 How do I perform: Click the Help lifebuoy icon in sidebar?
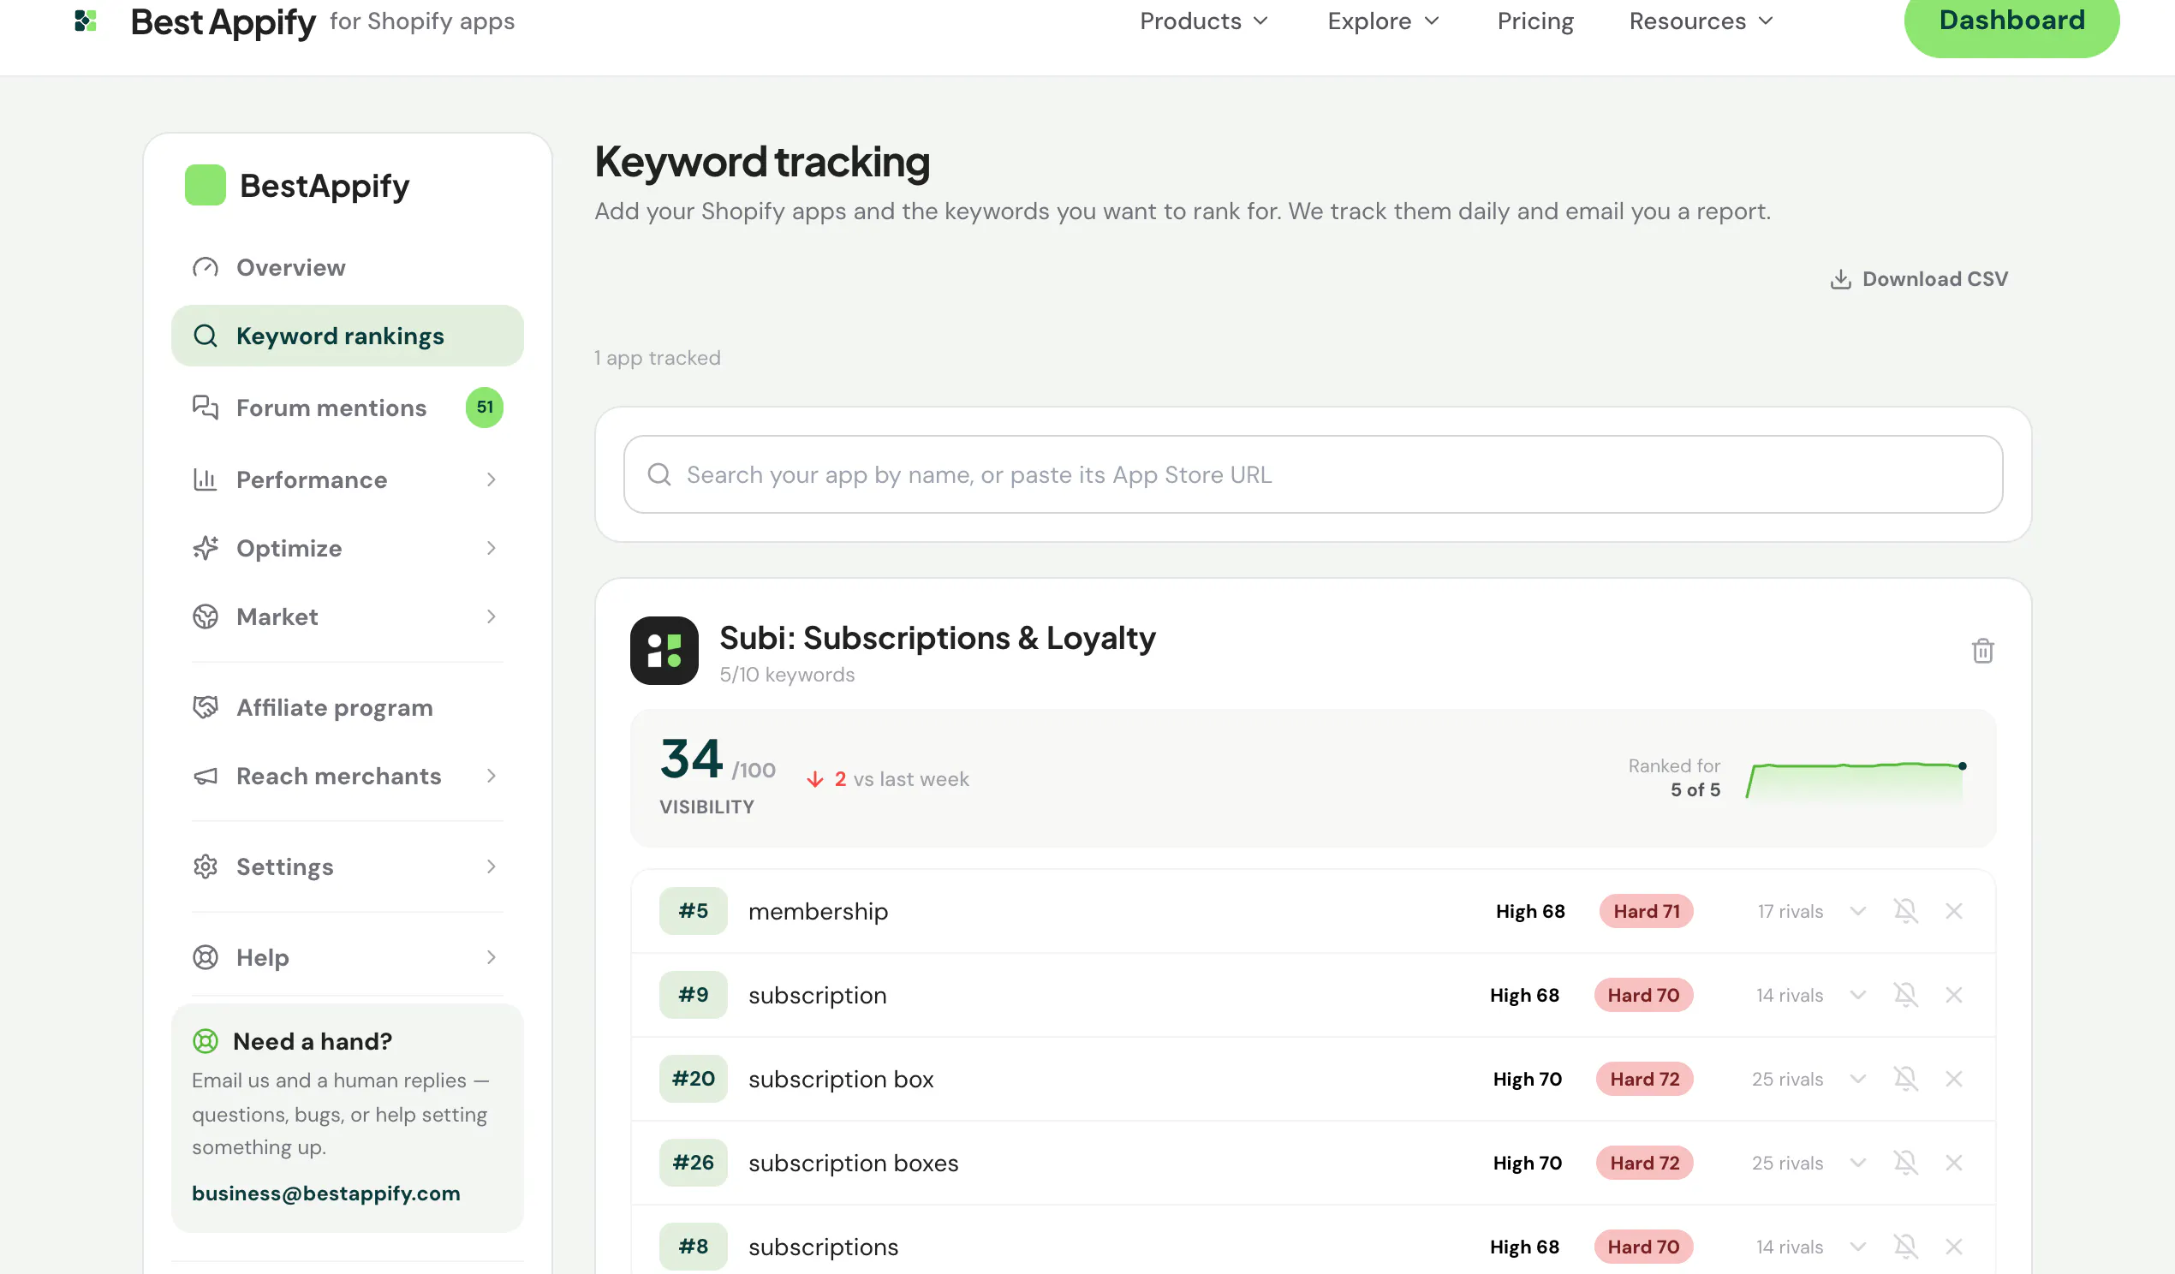click(206, 957)
